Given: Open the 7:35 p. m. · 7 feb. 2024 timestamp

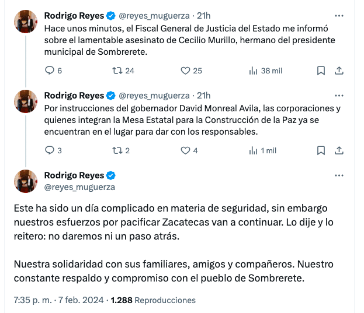Looking at the screenshot, I should (58, 300).
